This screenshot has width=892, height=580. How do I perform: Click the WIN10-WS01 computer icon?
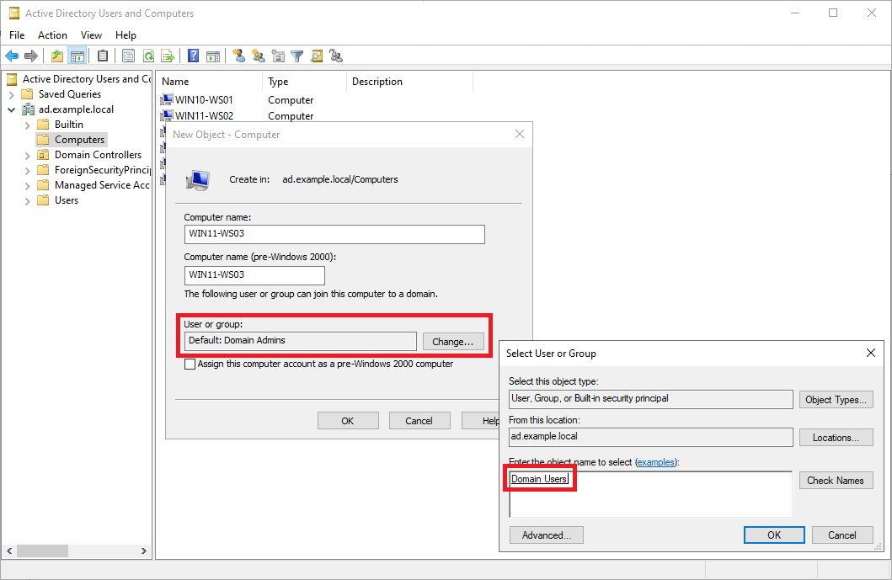pos(167,100)
